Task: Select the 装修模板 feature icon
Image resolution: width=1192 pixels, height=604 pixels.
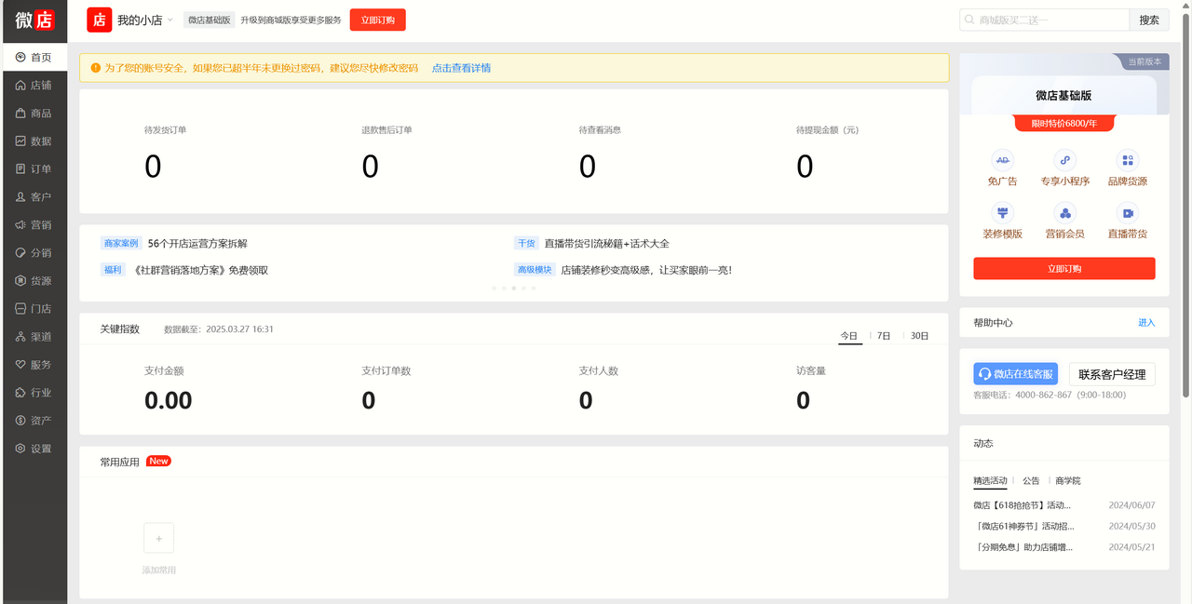Action: 1002,221
